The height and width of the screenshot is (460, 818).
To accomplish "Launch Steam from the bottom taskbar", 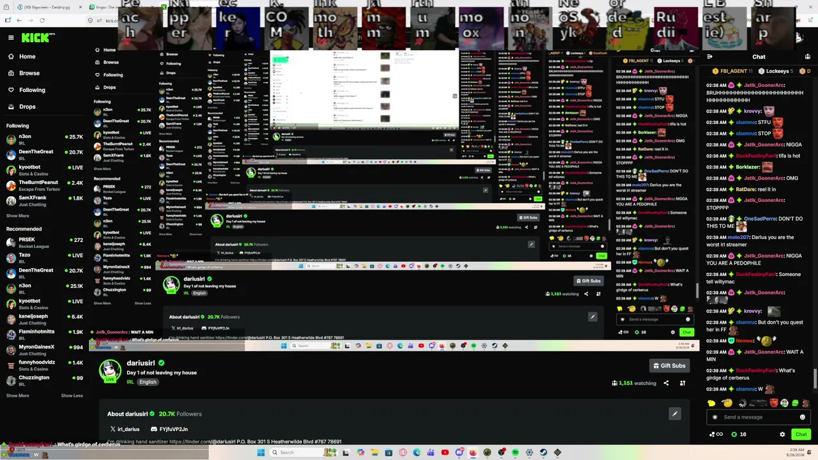I will [543, 452].
